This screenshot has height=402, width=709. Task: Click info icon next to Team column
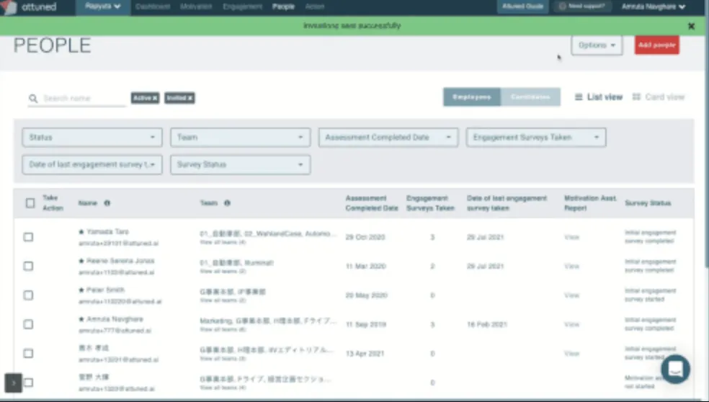coord(227,203)
